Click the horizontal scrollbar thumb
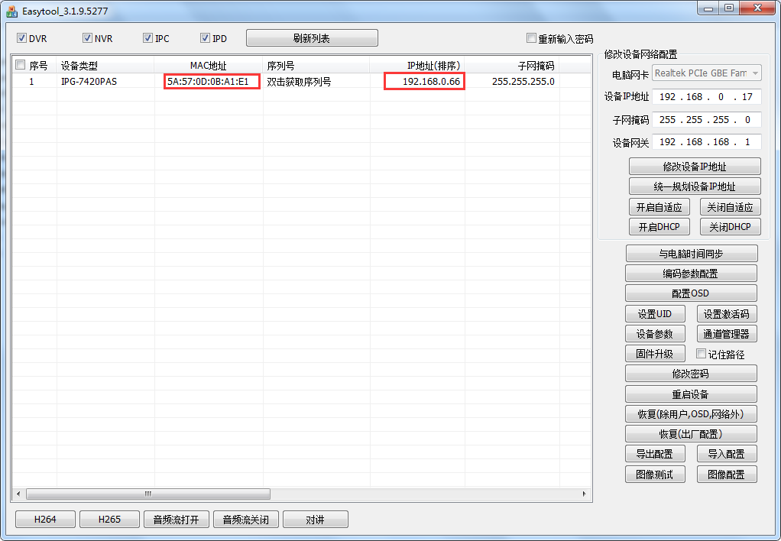The image size is (781, 541). (148, 494)
